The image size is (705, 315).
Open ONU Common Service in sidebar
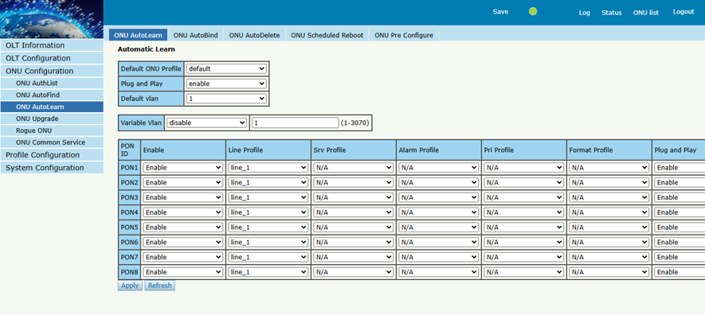click(52, 142)
